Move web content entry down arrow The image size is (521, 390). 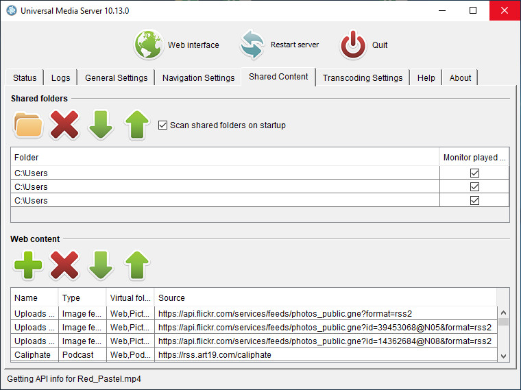(x=101, y=265)
